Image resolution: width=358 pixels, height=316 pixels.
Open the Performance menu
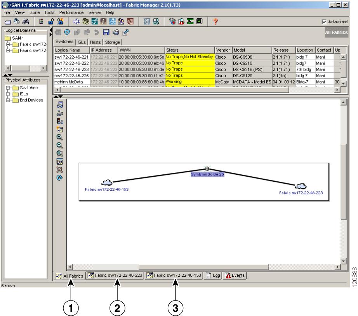[x=71, y=12]
